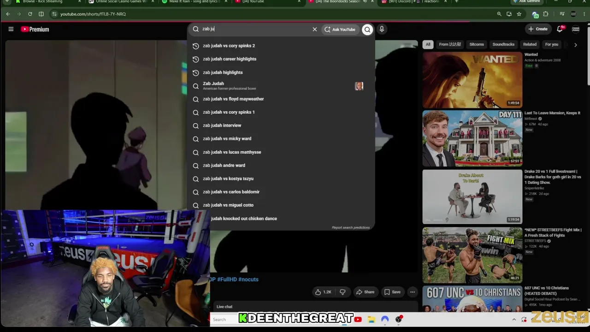Screen dimensions: 590x332
Task: Click the Ask Gemini button
Action: [x=527, y=2]
